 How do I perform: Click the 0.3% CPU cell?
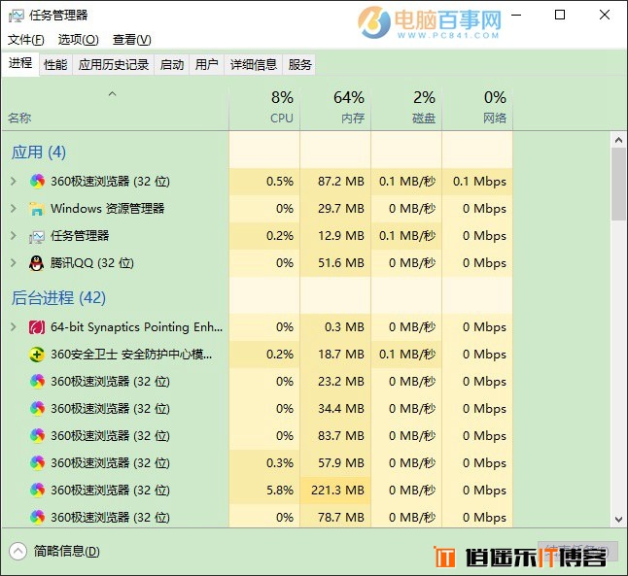tap(264, 462)
